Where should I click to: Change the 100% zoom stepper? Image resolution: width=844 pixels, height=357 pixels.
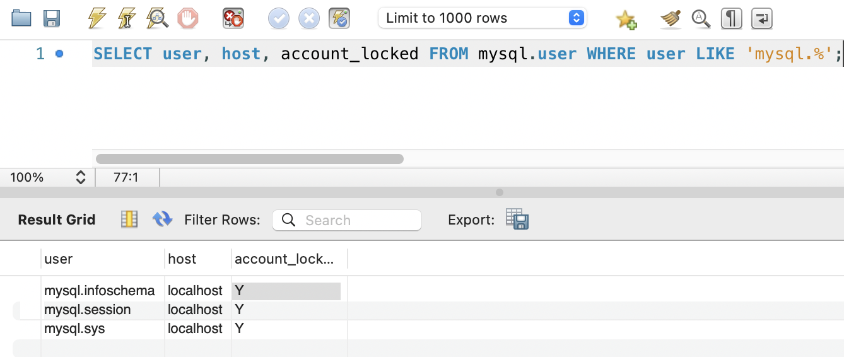point(80,177)
